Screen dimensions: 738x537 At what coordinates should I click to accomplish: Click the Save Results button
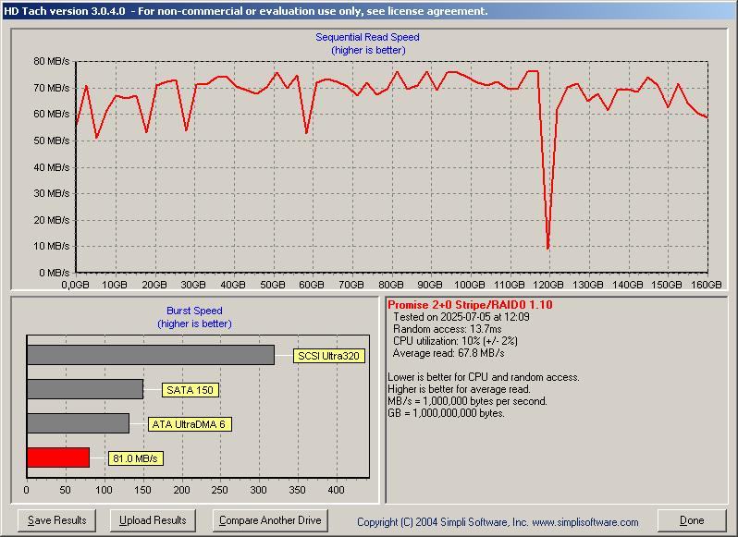pyautogui.click(x=56, y=520)
